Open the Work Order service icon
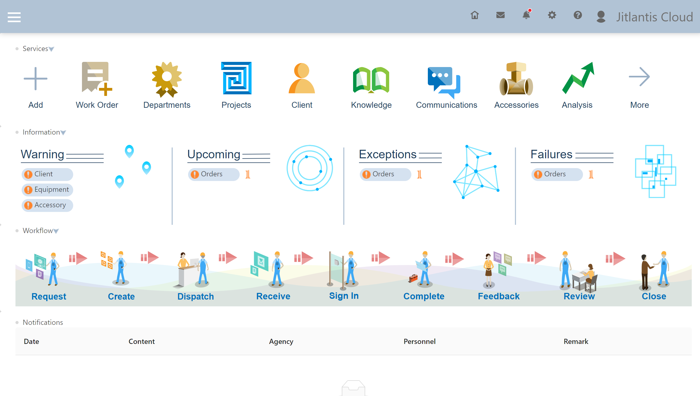700x396 pixels. pos(97,79)
